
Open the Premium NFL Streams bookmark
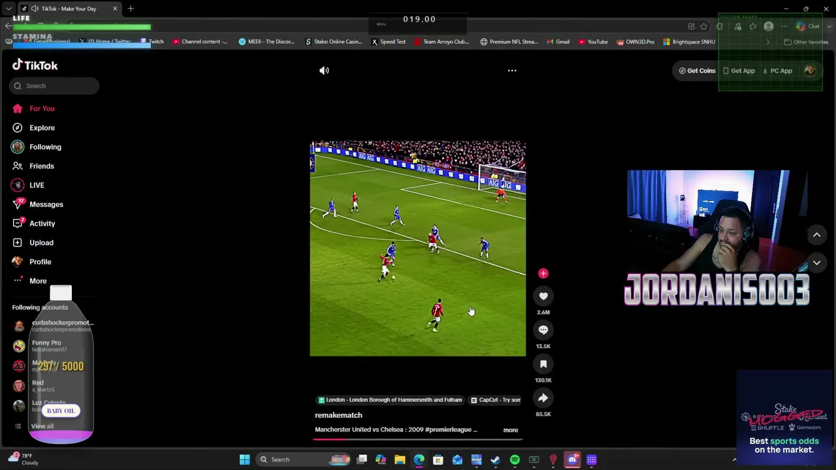[x=509, y=42]
